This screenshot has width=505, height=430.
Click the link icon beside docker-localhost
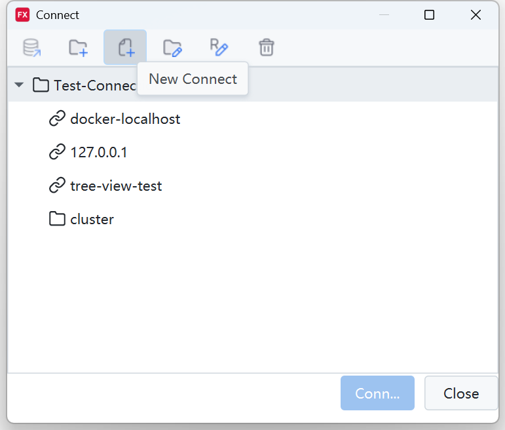click(57, 119)
